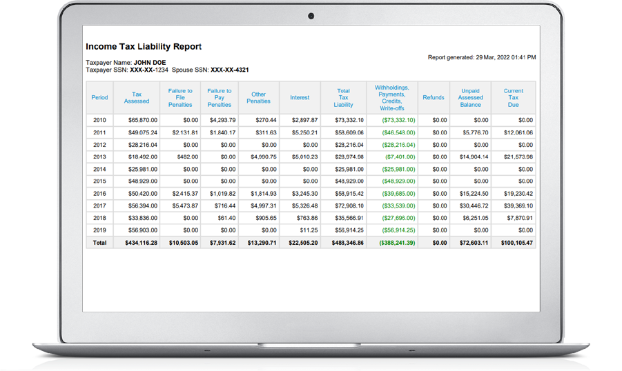
Task: Select total liability $488,346.86
Action: tap(347, 243)
